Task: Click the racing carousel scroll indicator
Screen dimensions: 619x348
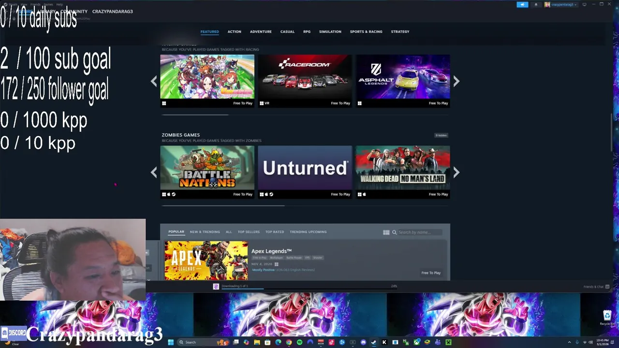Action: pyautogui.click(x=194, y=115)
